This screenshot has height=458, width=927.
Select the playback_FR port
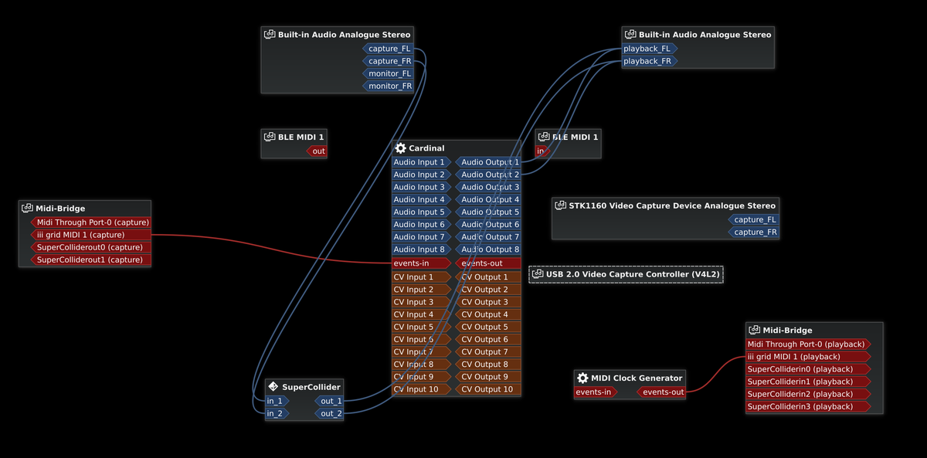(650, 61)
